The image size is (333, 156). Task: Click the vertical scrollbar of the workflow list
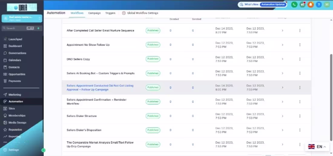(x=331, y=97)
